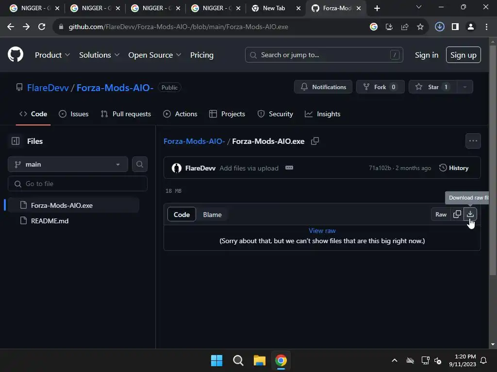497x372 pixels.
Task: Open the notification bell in taskbar
Action: click(x=484, y=360)
